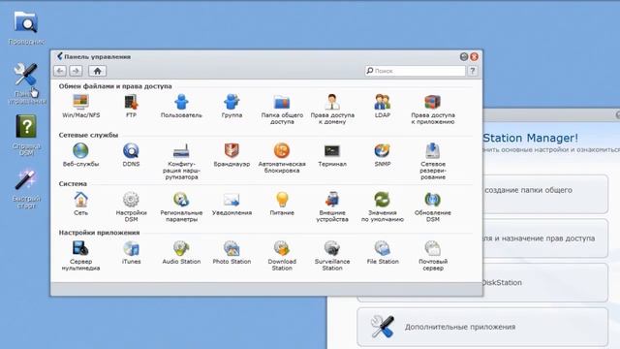
Task: Click создание папки общего in Quick Start
Action: tap(528, 190)
